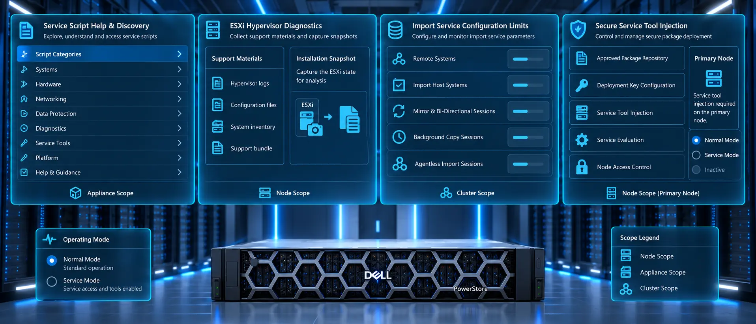The image size is (756, 324).
Task: Expand the Systems category chevron
Action: pos(180,69)
